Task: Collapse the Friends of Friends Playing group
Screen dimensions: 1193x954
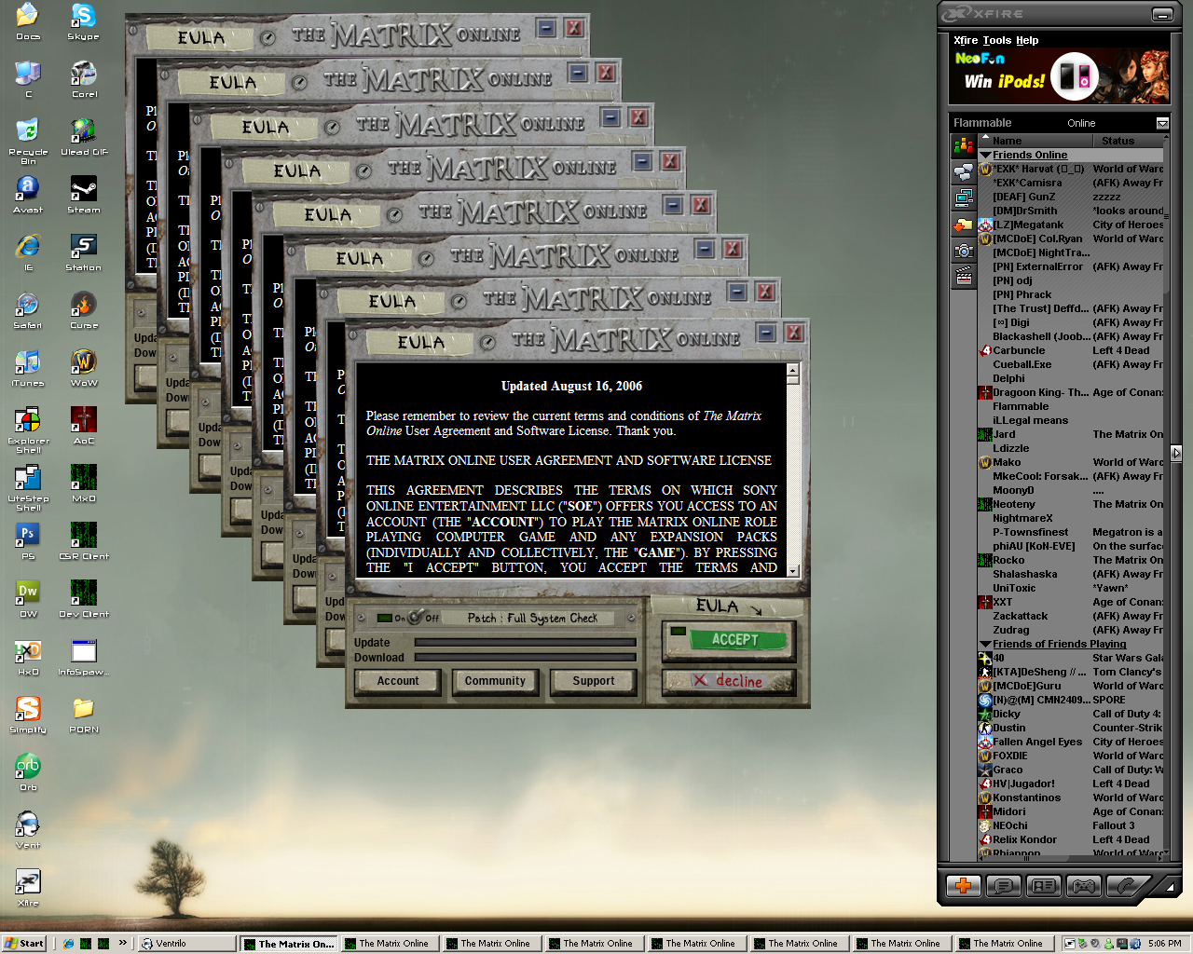Action: tap(985, 644)
